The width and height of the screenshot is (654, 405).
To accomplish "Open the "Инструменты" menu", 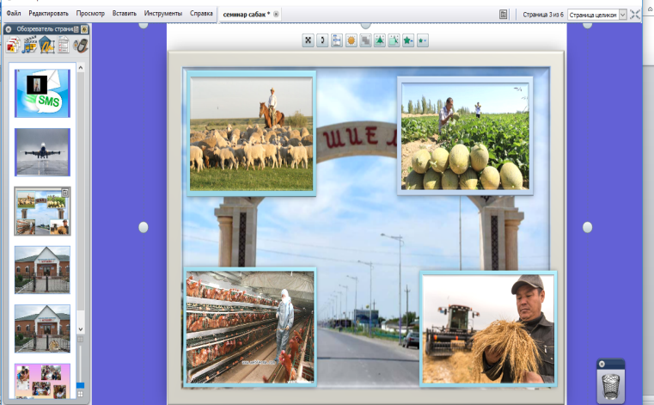I will 162,15.
